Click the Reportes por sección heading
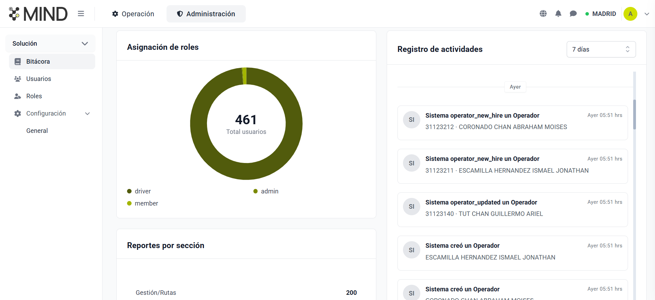 (165, 245)
